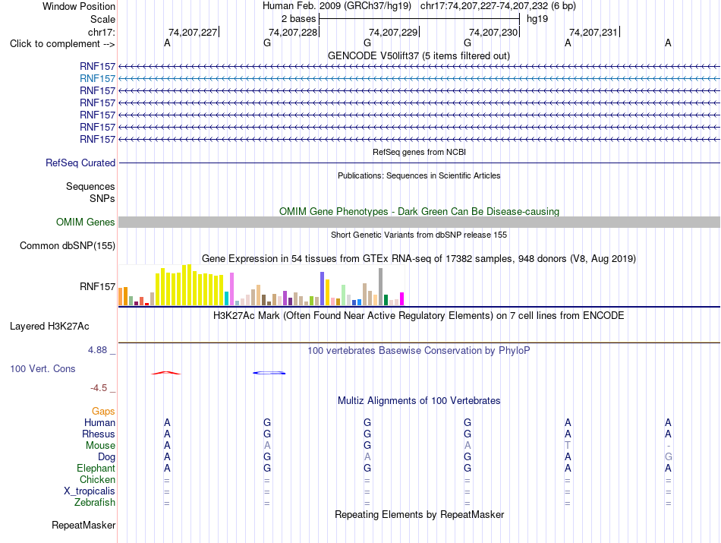Open OMIM Gene Phenotypes track title
This screenshot has width=721, height=543.
pyautogui.click(x=419, y=211)
